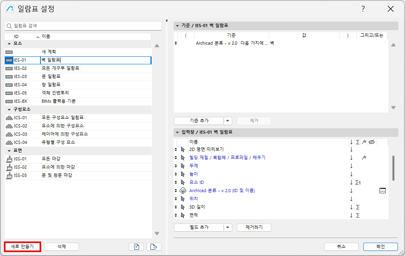Screen dimensions: 405x256
Task: Click the hatch icon for IES-02
Action: tap(9, 69)
